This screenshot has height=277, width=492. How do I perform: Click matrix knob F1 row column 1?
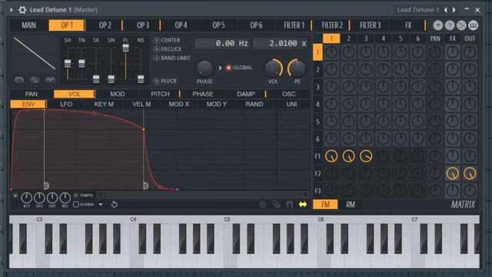[331, 156]
